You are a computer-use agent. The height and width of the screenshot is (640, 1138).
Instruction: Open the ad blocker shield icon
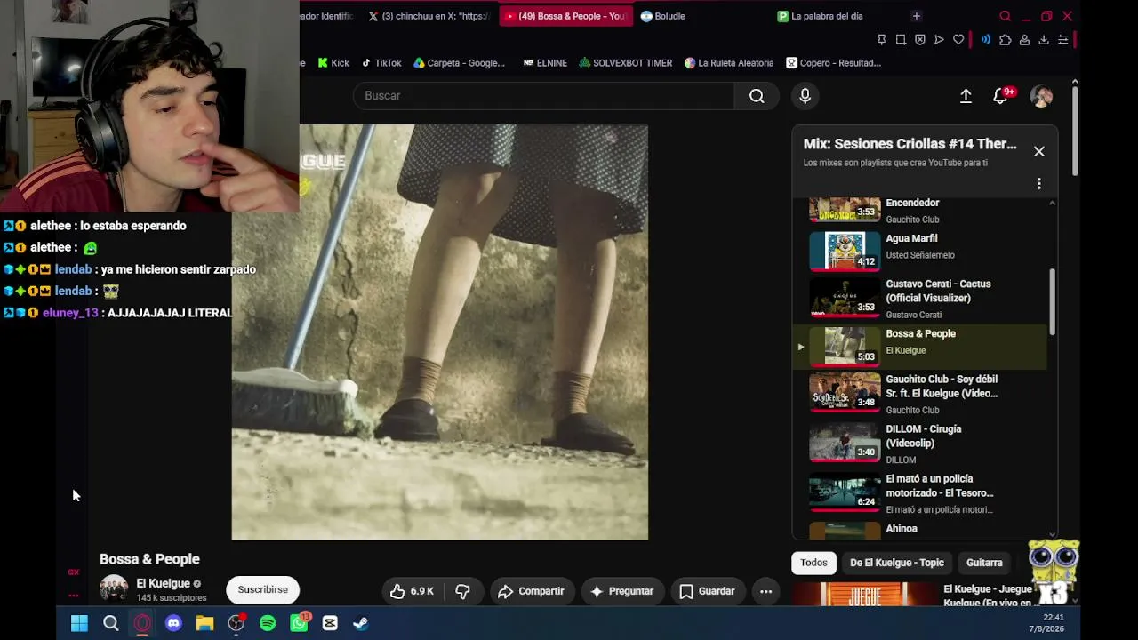pyautogui.click(x=920, y=40)
